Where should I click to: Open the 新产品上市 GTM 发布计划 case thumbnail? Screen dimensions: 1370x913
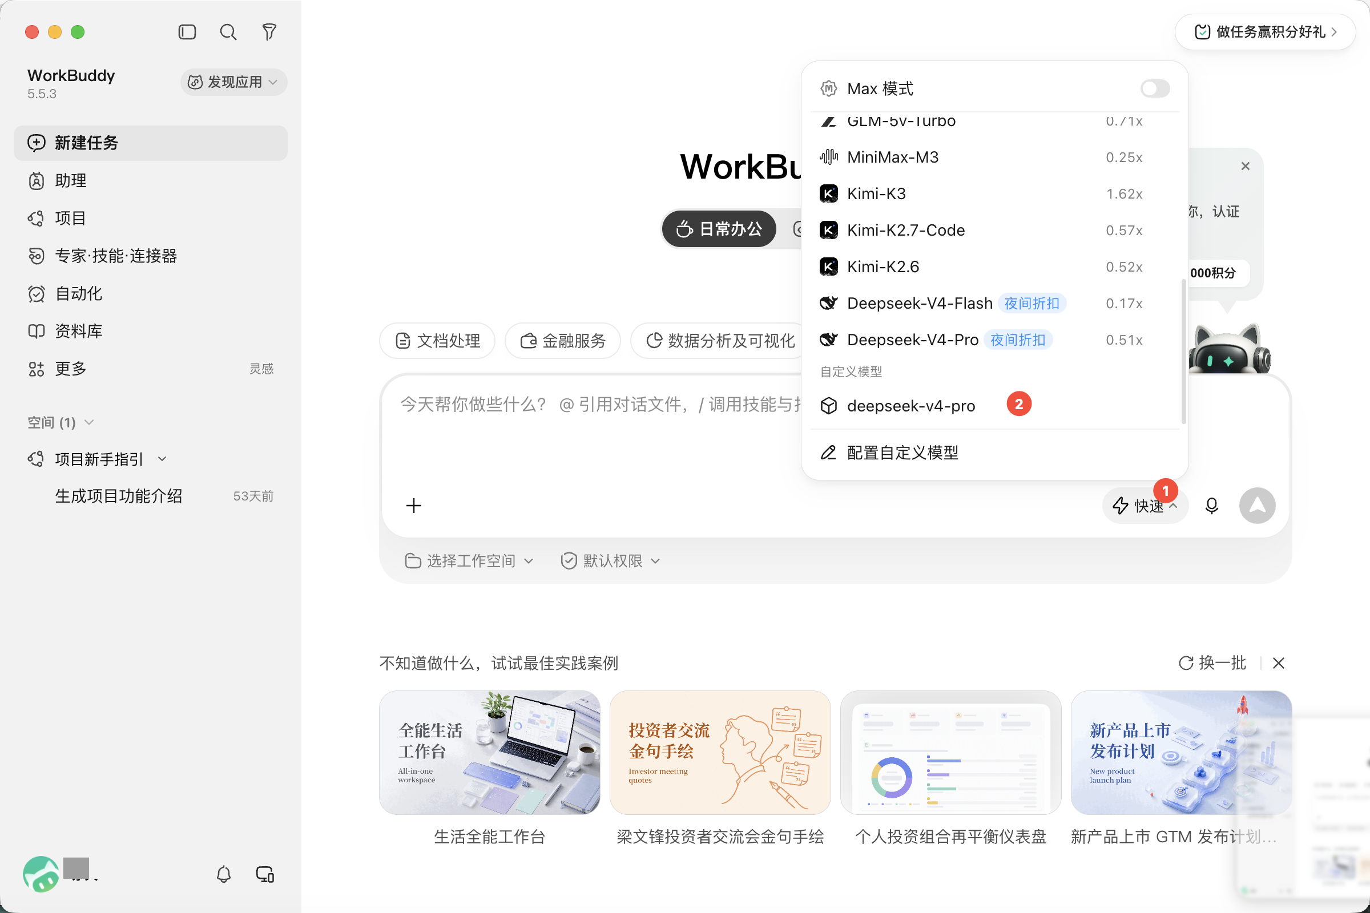[x=1181, y=752]
